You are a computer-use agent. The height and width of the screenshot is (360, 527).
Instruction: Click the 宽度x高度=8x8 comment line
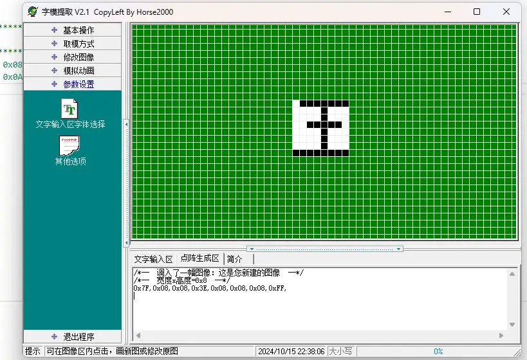[x=182, y=280]
